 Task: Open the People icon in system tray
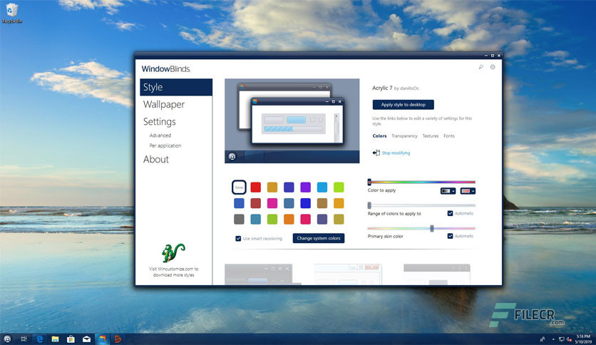(x=543, y=339)
